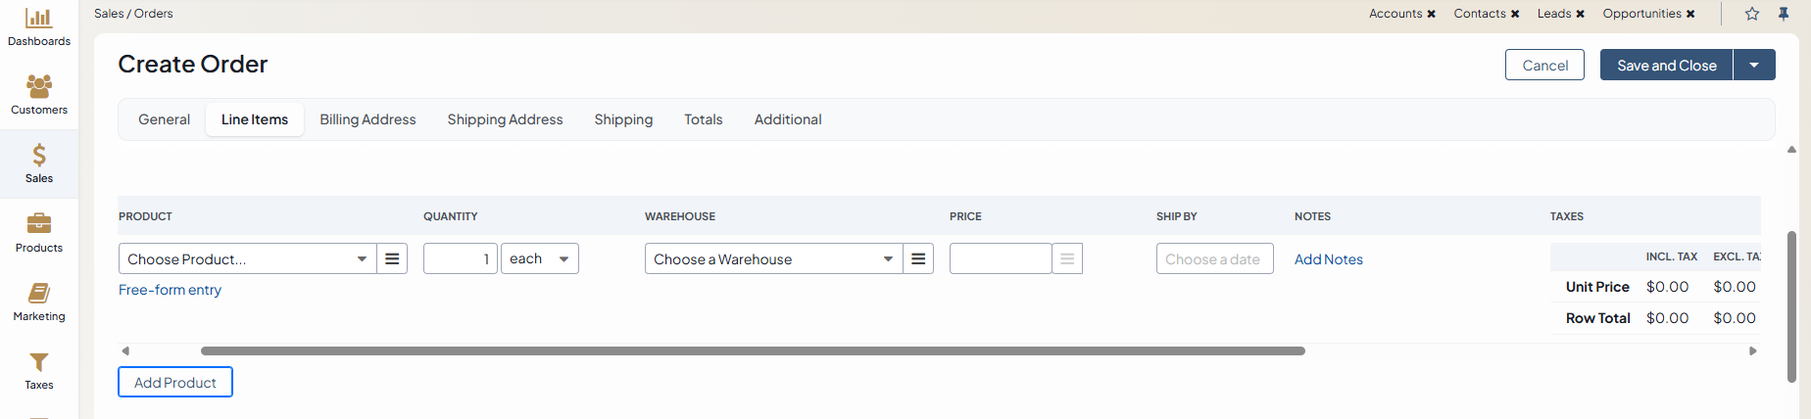Open product list hamburger icon
The width and height of the screenshot is (1811, 419).
coord(392,258)
